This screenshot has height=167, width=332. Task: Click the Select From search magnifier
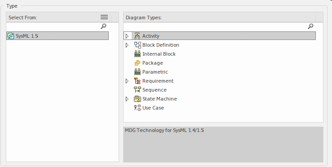pos(103,26)
